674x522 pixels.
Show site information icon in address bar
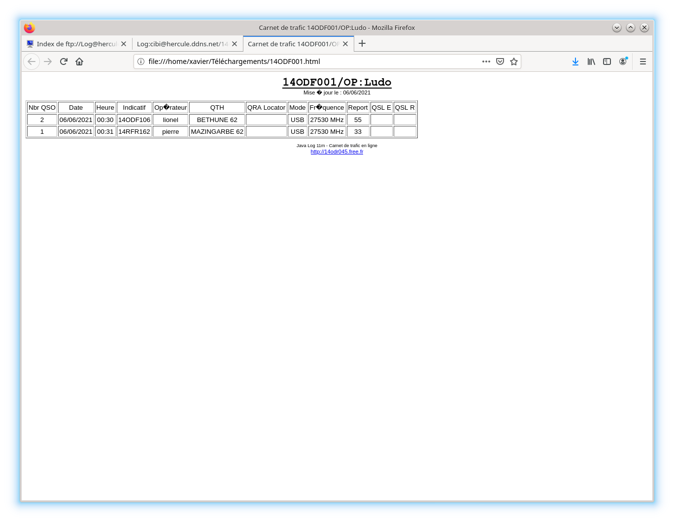coord(141,61)
